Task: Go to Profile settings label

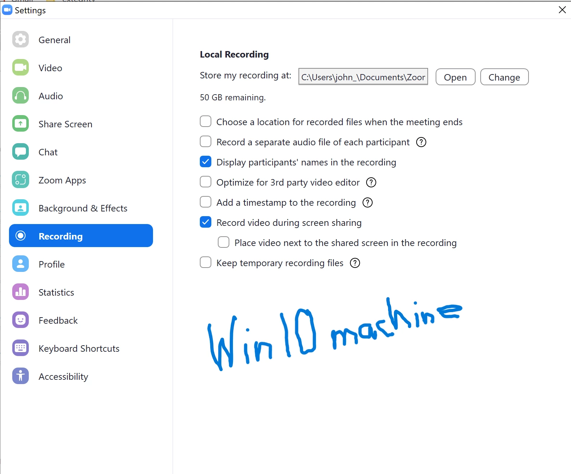Action: [51, 264]
